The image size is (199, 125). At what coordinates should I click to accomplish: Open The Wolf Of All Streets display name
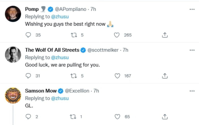52,50
